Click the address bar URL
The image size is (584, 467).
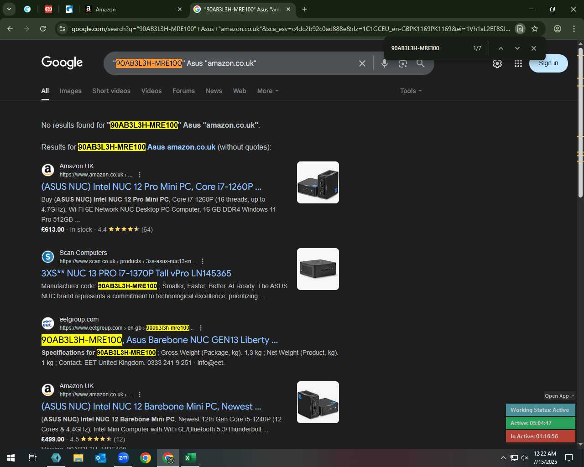click(290, 29)
